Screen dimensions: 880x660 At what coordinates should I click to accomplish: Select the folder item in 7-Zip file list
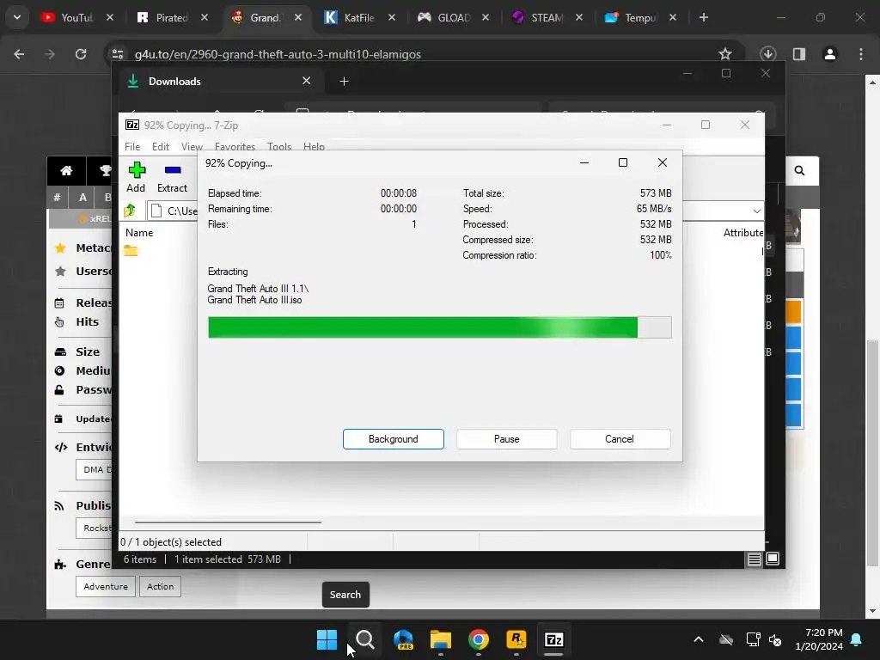coord(131,250)
